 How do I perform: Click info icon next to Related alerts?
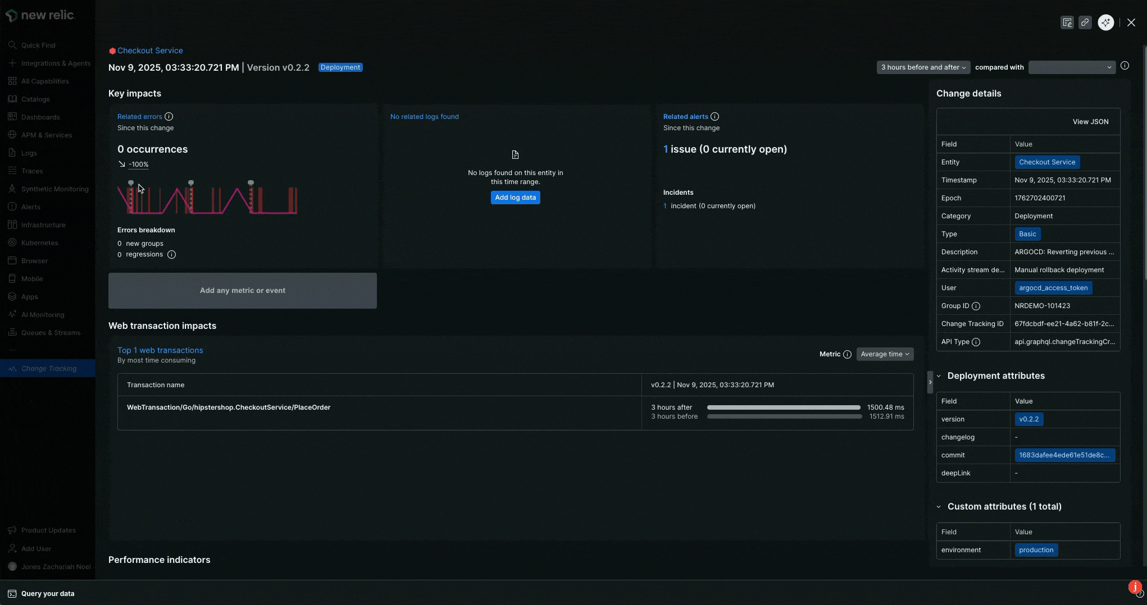tap(714, 117)
